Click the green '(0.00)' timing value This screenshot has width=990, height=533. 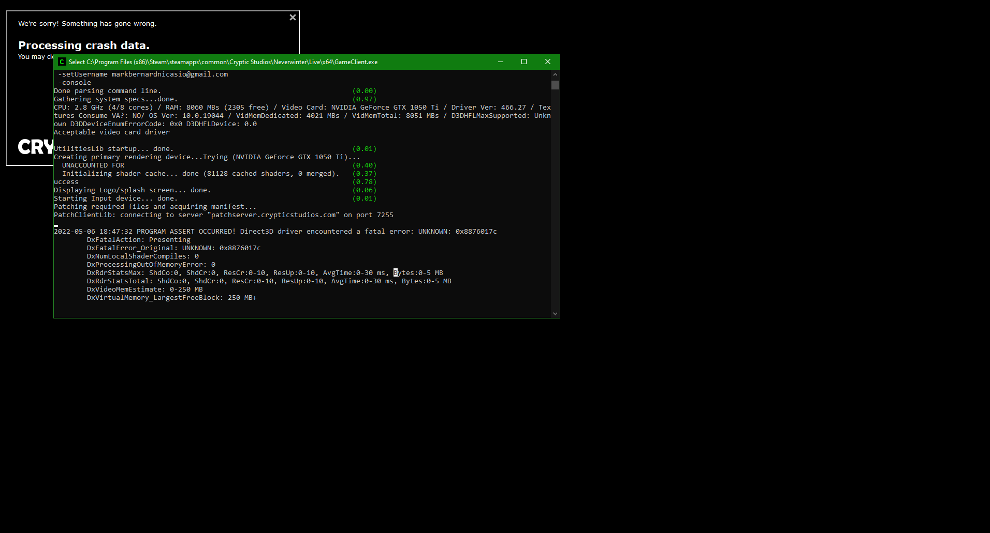pyautogui.click(x=365, y=91)
